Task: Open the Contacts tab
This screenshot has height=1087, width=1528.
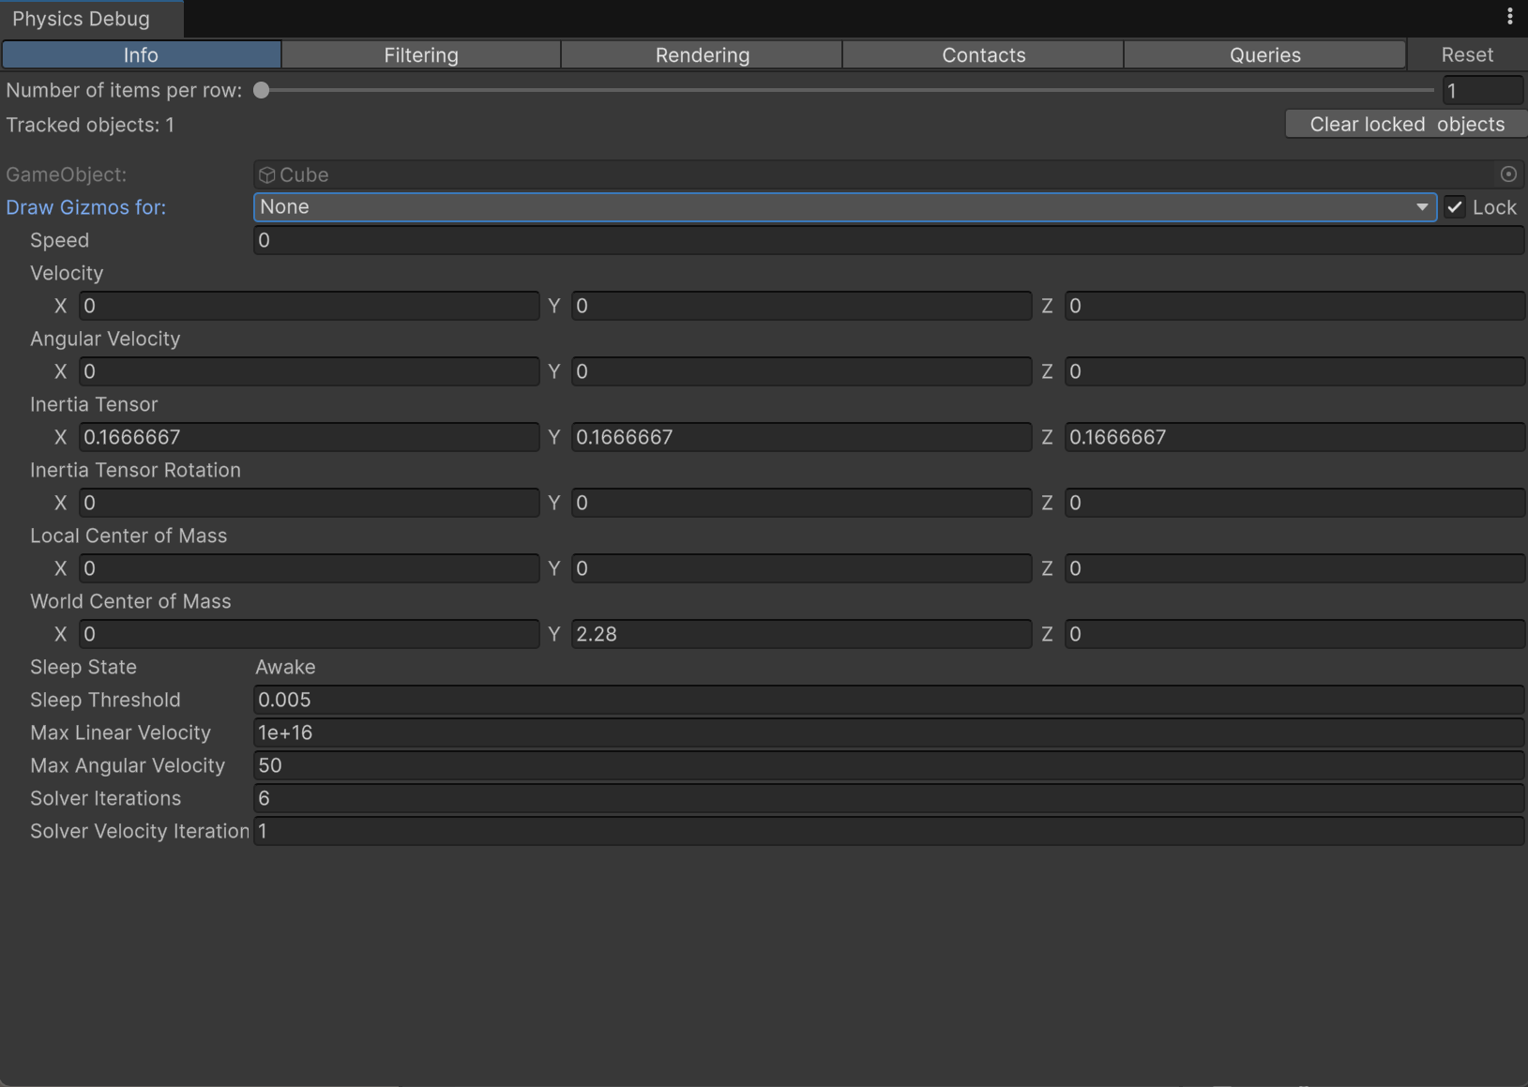Action: 983,55
